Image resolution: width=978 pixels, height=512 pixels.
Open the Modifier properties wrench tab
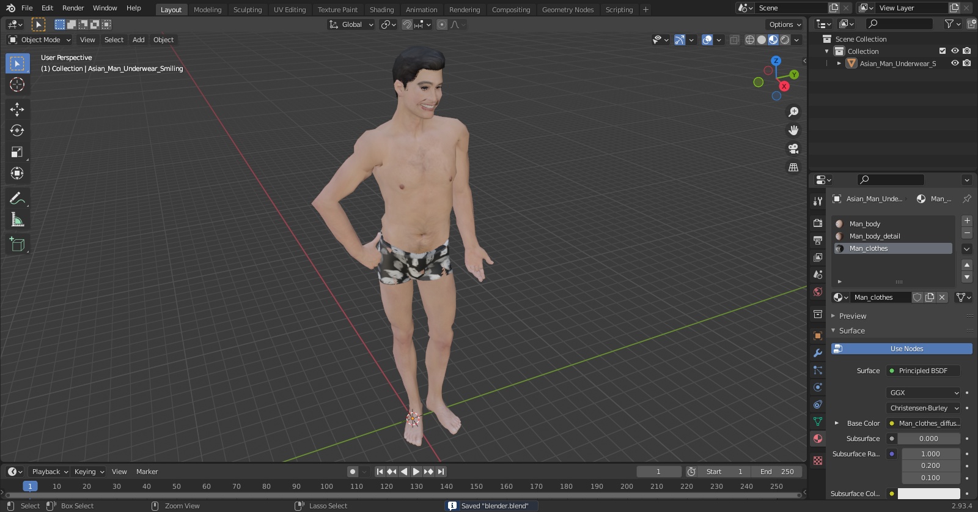(818, 353)
